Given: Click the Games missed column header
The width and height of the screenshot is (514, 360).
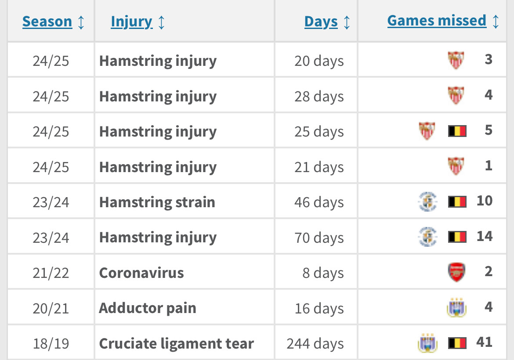Looking at the screenshot, I should [437, 21].
